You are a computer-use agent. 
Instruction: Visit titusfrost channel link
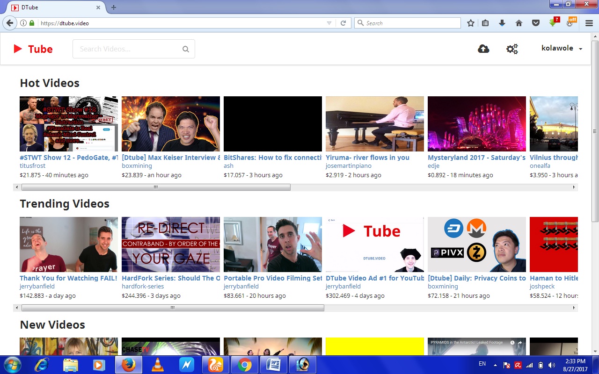32,166
